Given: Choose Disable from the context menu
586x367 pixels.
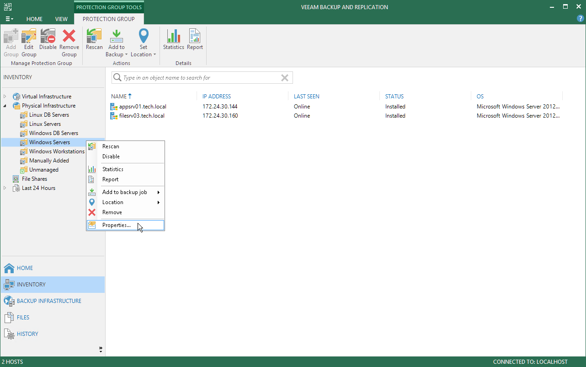Looking at the screenshot, I should pos(126,157).
